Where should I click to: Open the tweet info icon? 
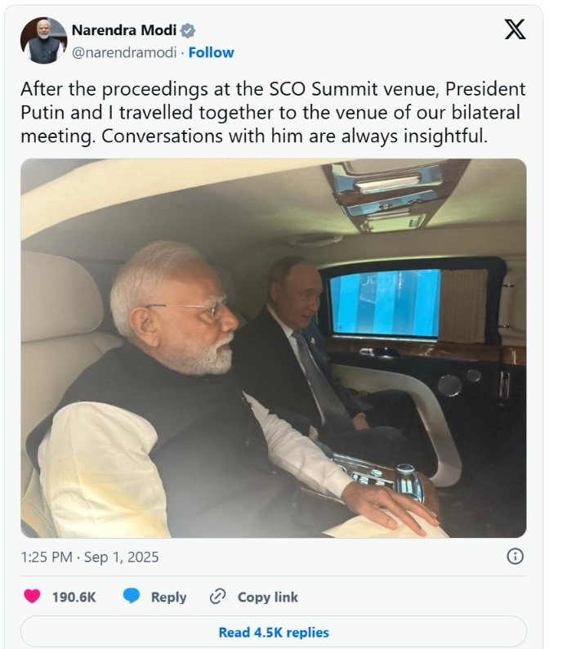click(x=515, y=557)
